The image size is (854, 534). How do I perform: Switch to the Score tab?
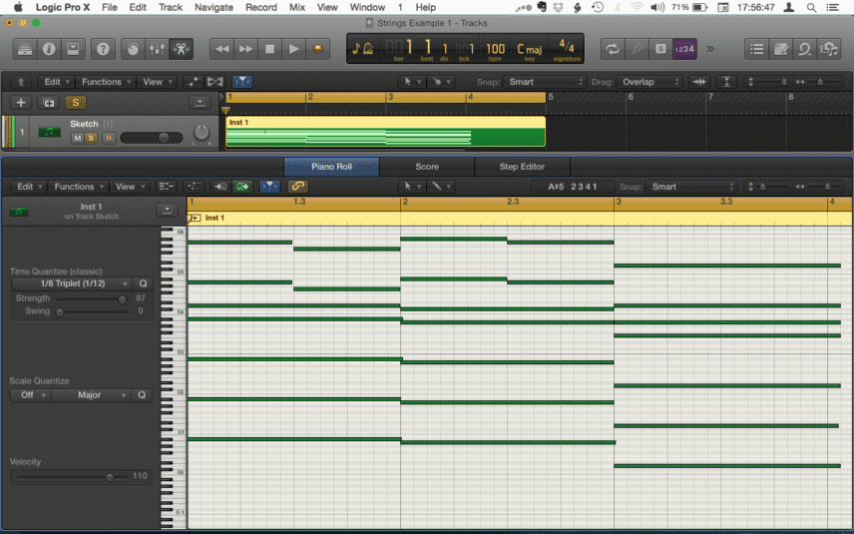[x=427, y=167]
